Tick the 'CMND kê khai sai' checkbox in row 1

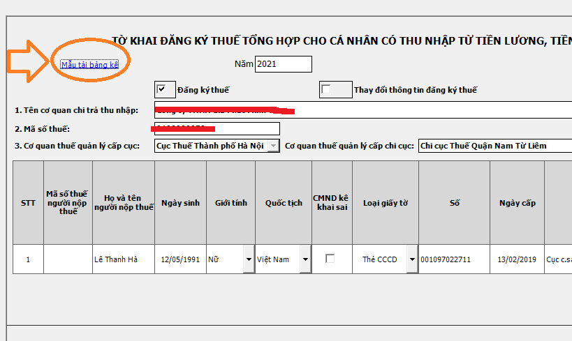tap(330, 259)
